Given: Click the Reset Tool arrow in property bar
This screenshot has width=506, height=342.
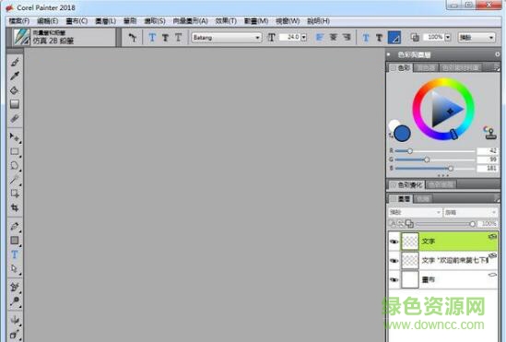Looking at the screenshot, I should click(133, 38).
